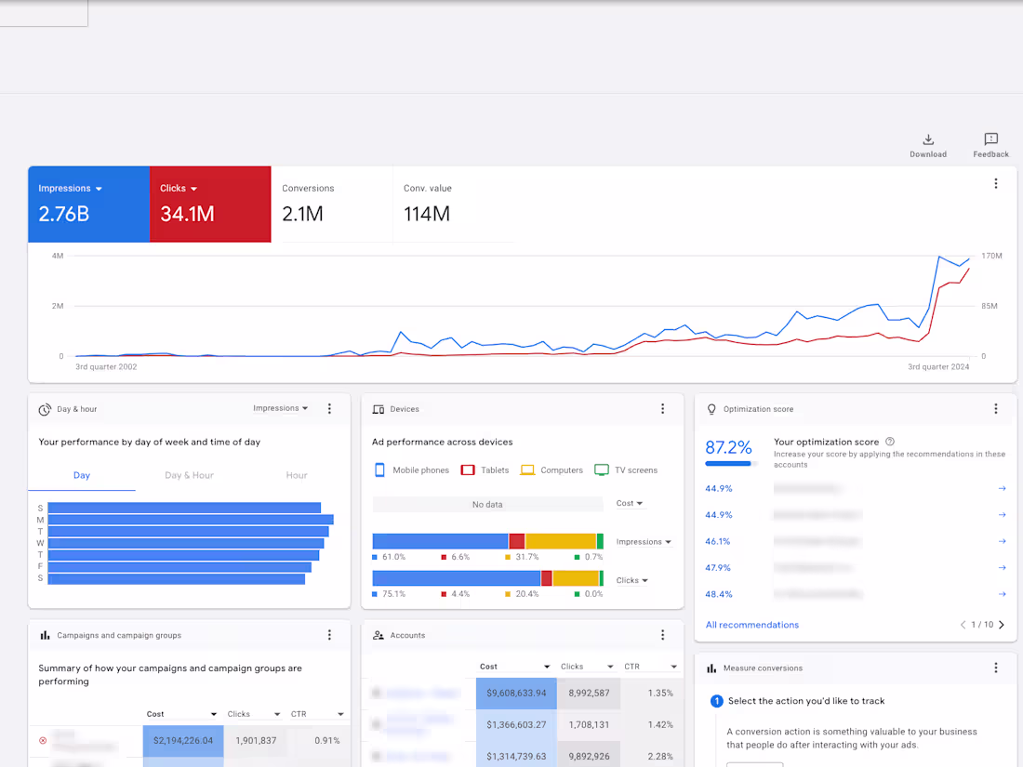Image resolution: width=1023 pixels, height=767 pixels.
Task: Toggle the Tablets device legend
Action: click(x=485, y=469)
